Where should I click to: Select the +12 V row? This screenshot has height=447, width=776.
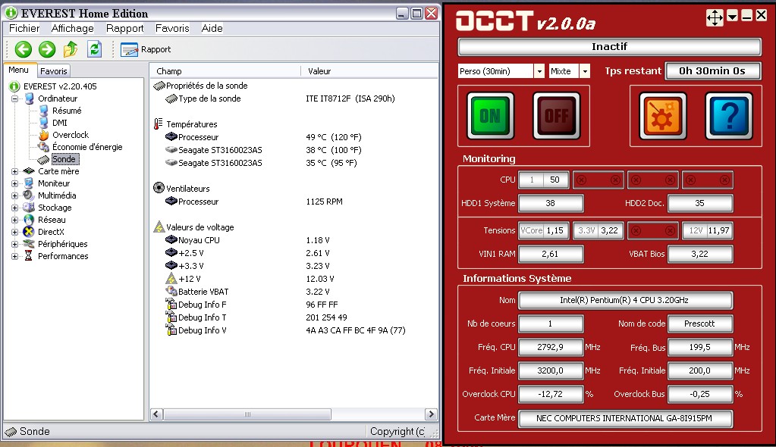pyautogui.click(x=294, y=279)
